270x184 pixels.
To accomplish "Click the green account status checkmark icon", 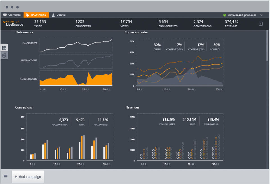I will point(224,15).
